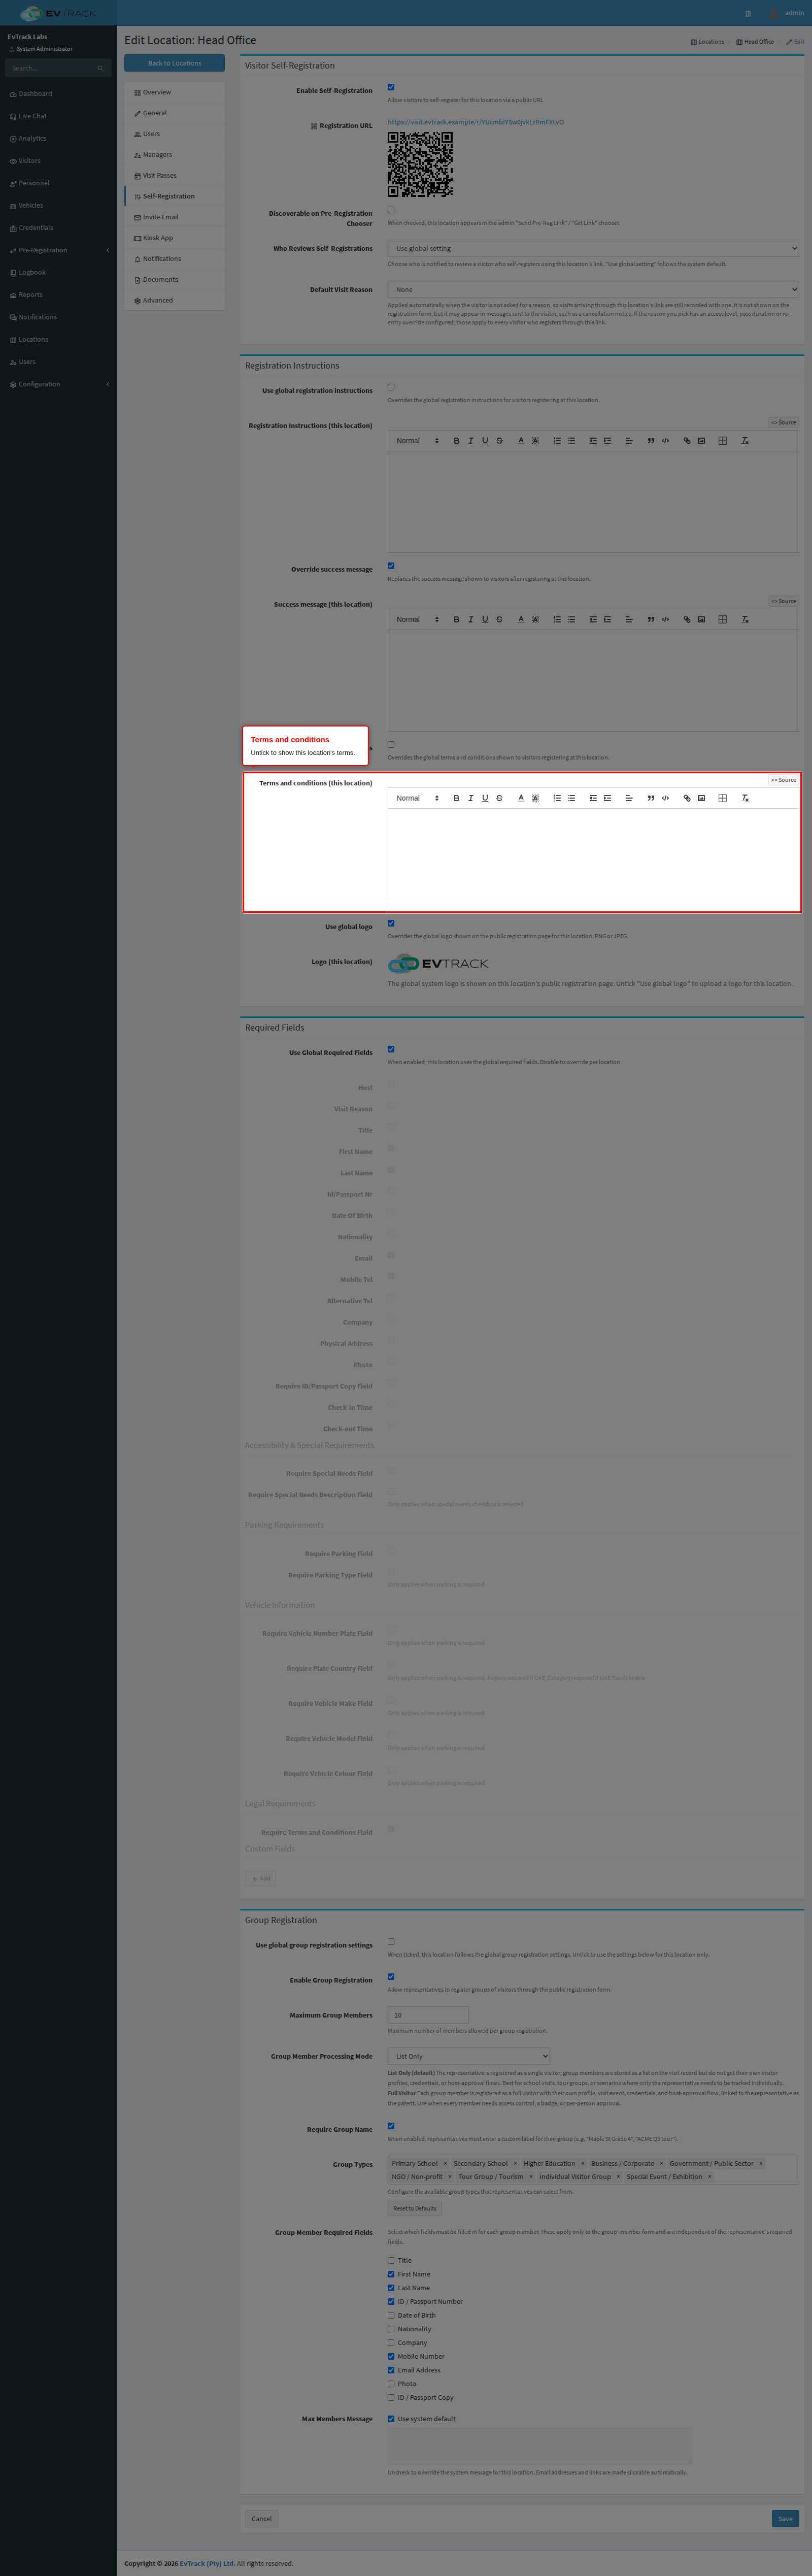The width and height of the screenshot is (812, 2576).
Task: Open Normal style dropdown in Success message editor
Action: pos(417,619)
